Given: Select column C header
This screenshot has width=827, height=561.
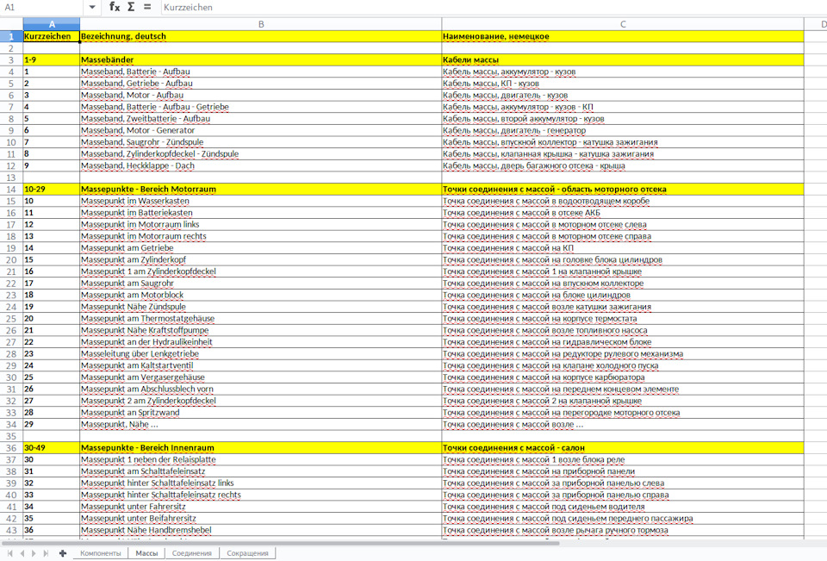Looking at the screenshot, I should [x=623, y=24].
